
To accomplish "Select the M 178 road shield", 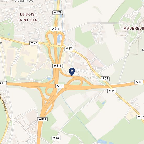I will pyautogui.click(x=58, y=13).
